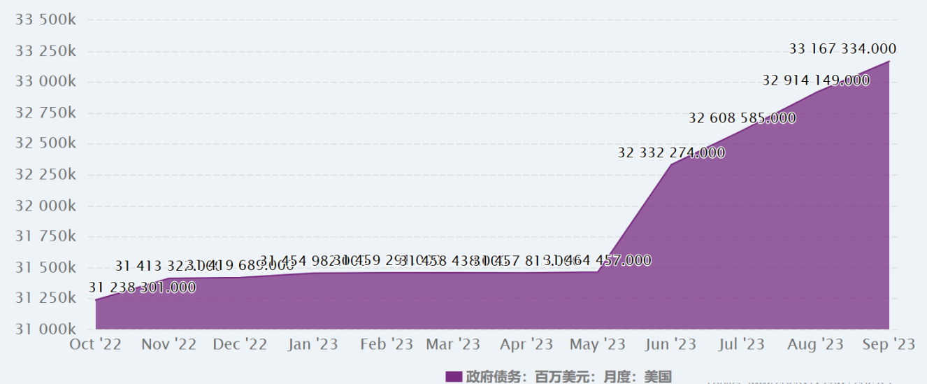
Task: Click the 31 000k y-axis label
Action: pyautogui.click(x=45, y=329)
